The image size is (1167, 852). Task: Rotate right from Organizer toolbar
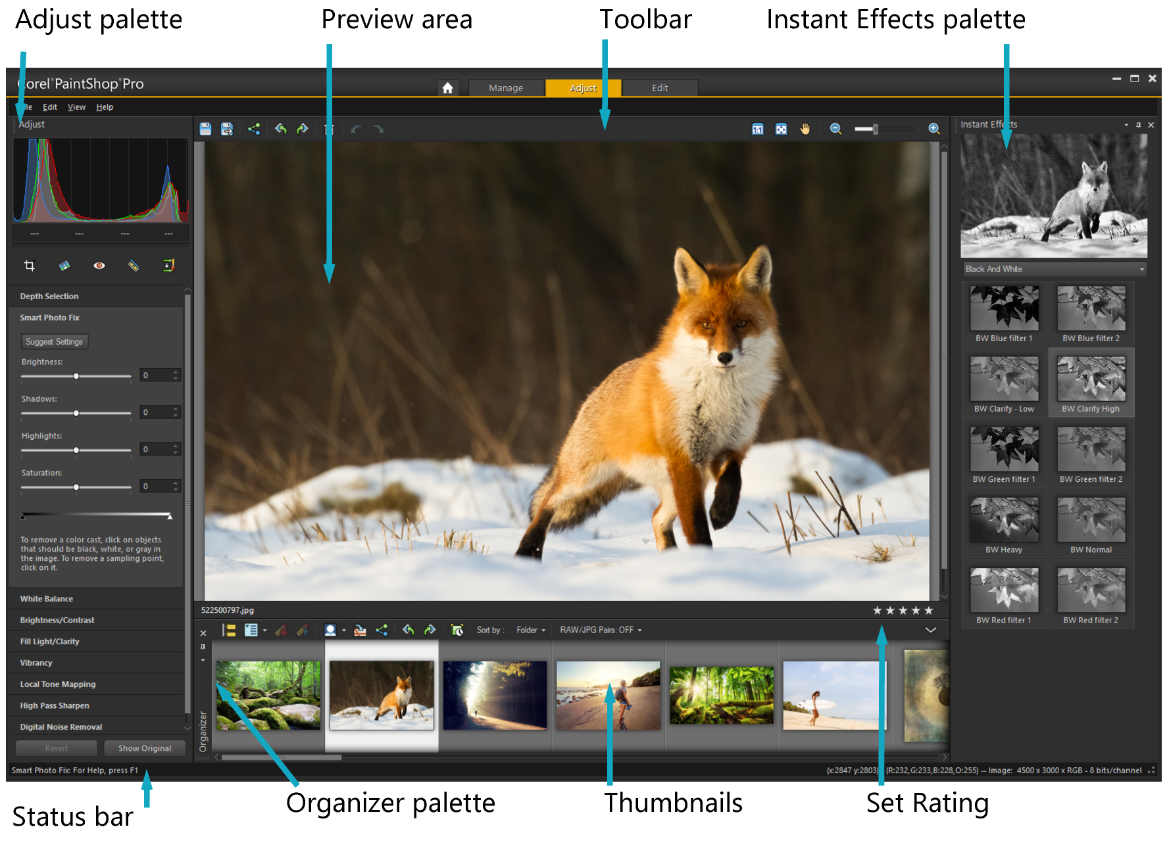(430, 630)
